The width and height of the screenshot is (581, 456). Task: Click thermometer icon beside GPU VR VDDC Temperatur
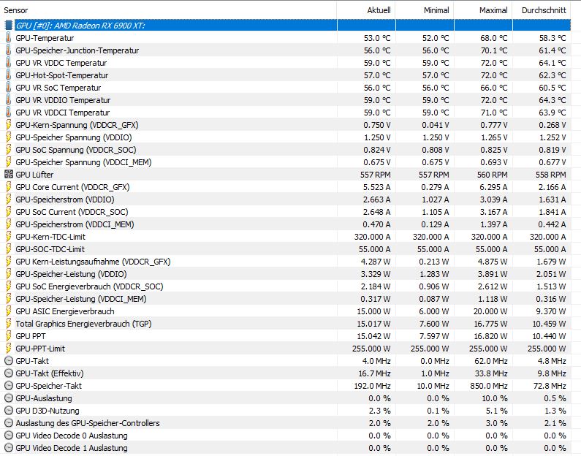9,63
